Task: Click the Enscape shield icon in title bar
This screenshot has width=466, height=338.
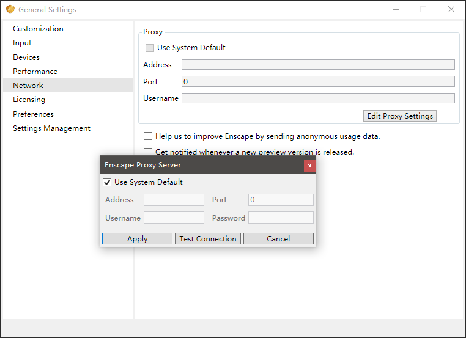Action: click(10, 10)
